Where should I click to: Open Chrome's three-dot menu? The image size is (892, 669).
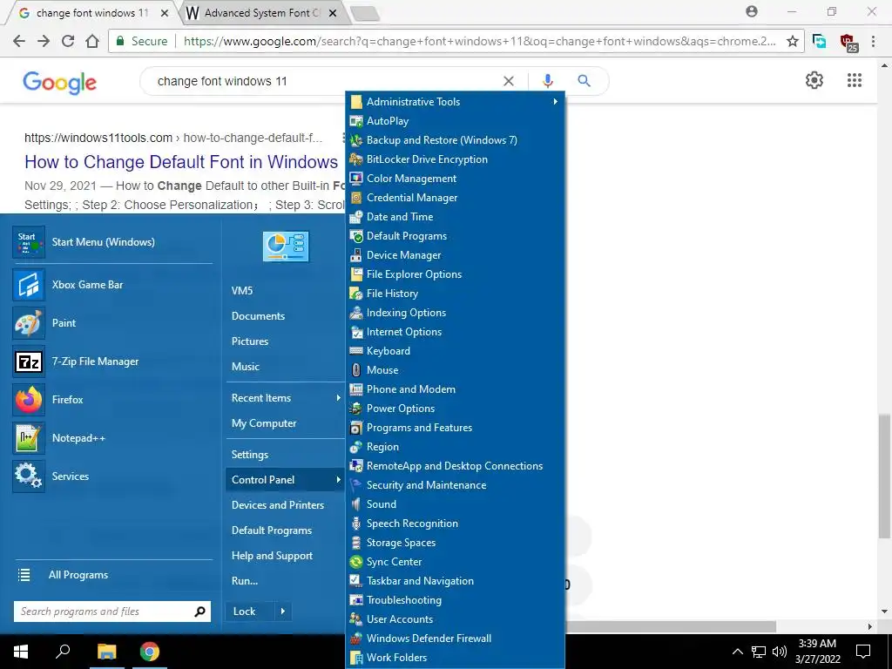tap(873, 41)
